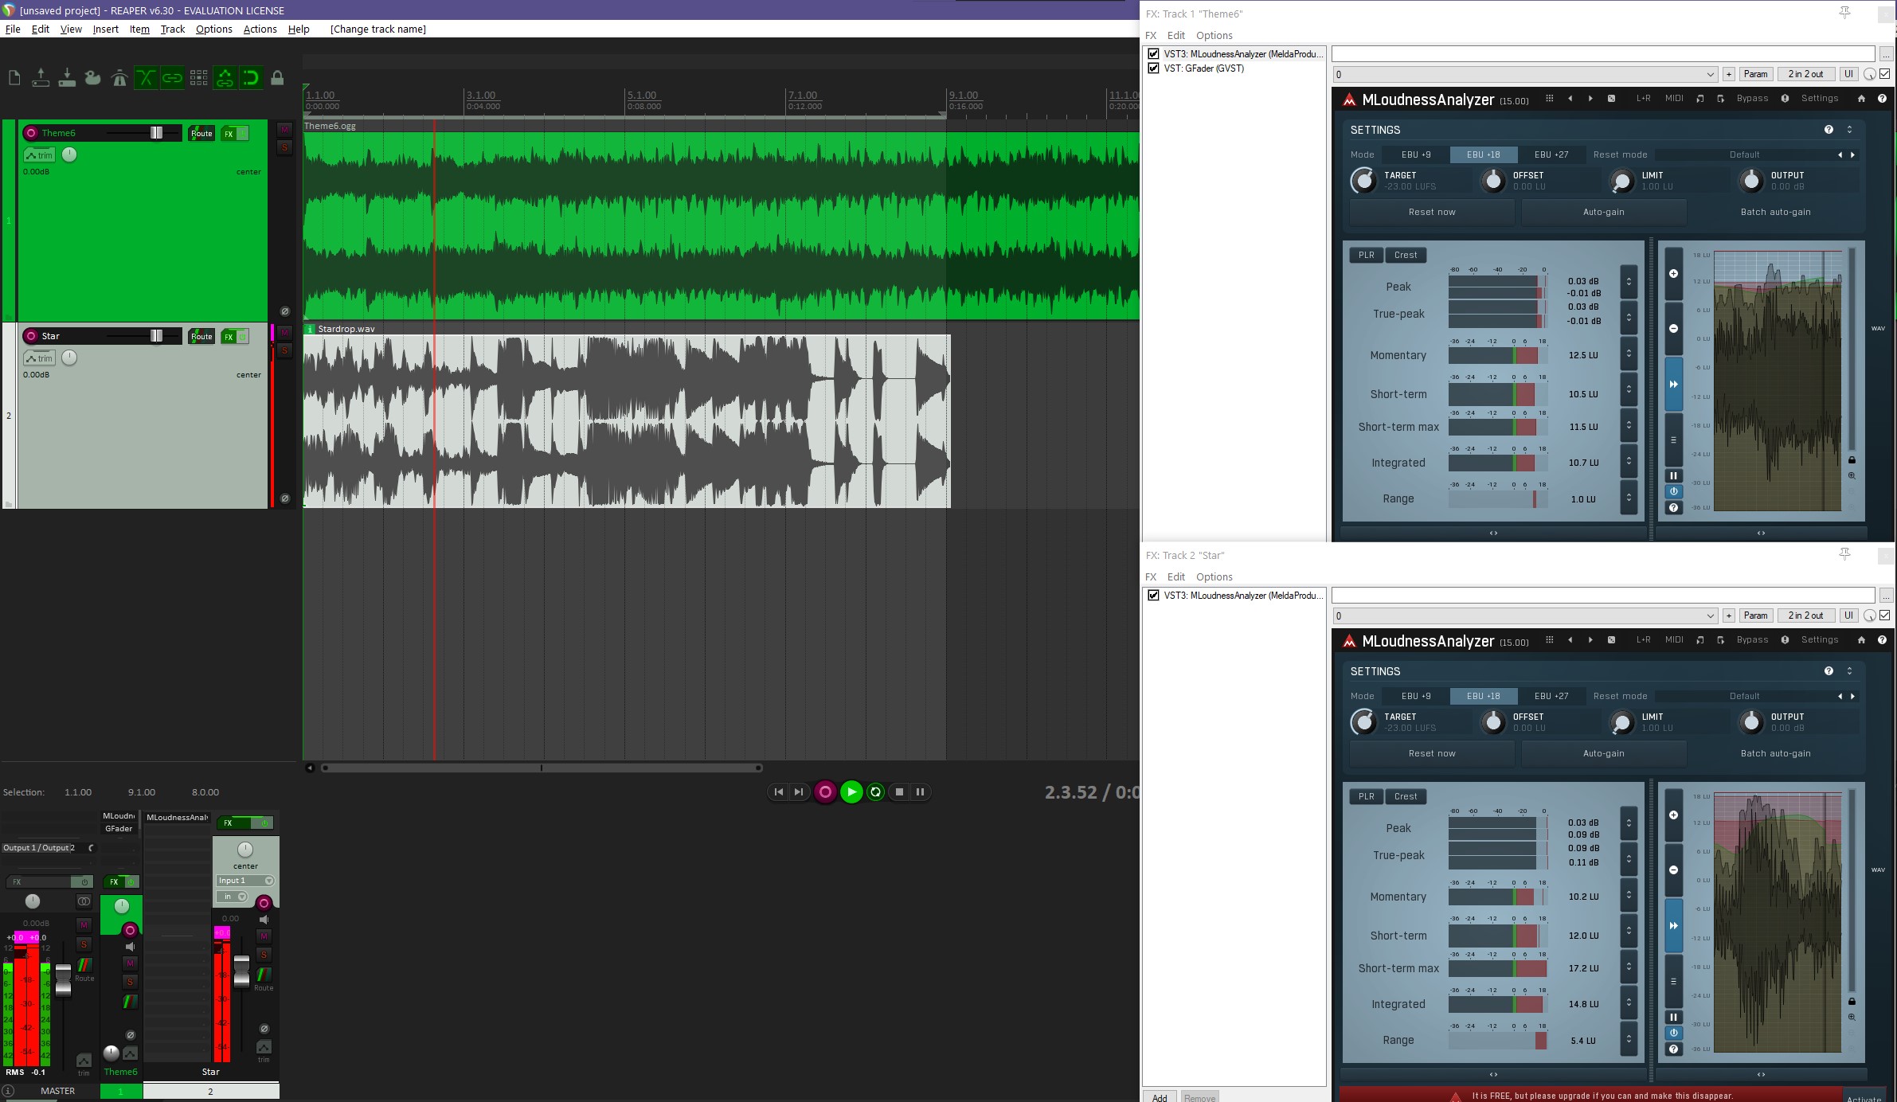The width and height of the screenshot is (1897, 1102).
Task: Open the Insert menu
Action: 106,29
